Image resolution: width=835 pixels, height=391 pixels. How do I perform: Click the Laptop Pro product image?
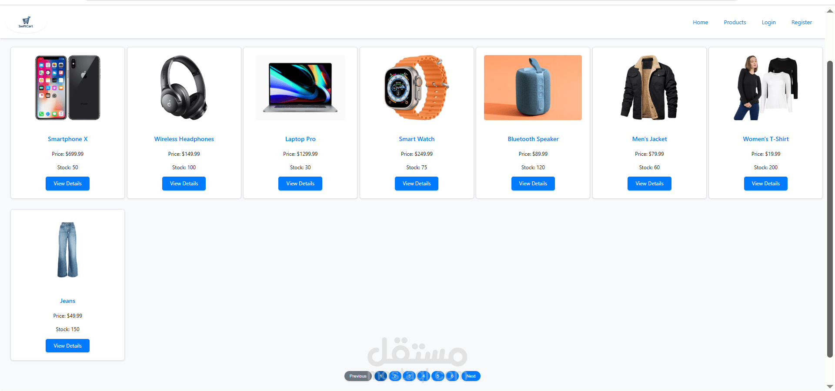(x=301, y=88)
